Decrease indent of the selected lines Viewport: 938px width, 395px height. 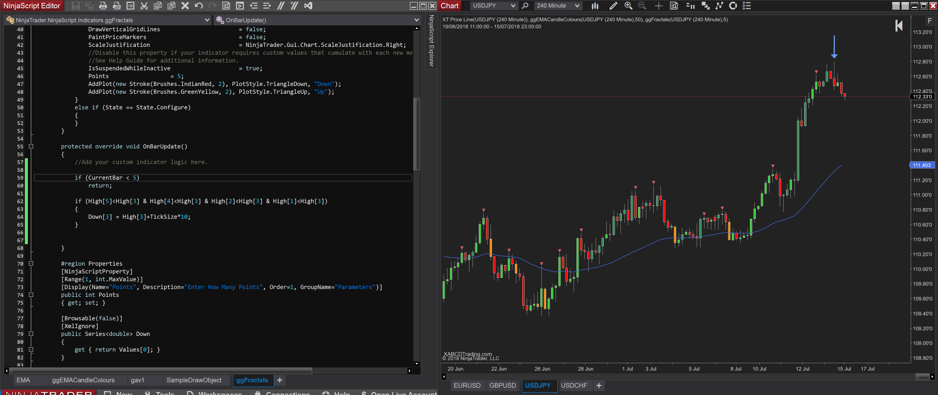tap(254, 6)
